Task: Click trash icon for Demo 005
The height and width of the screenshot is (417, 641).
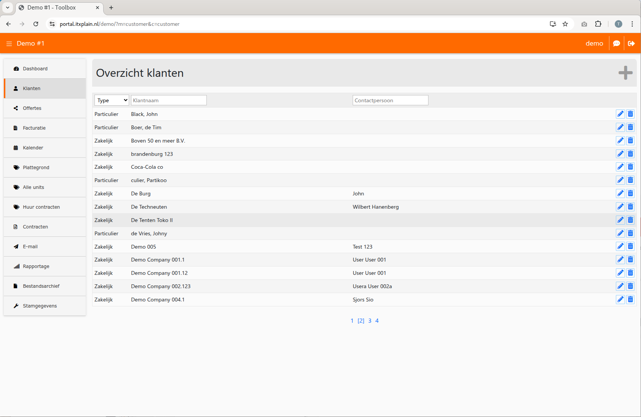Action: point(630,247)
